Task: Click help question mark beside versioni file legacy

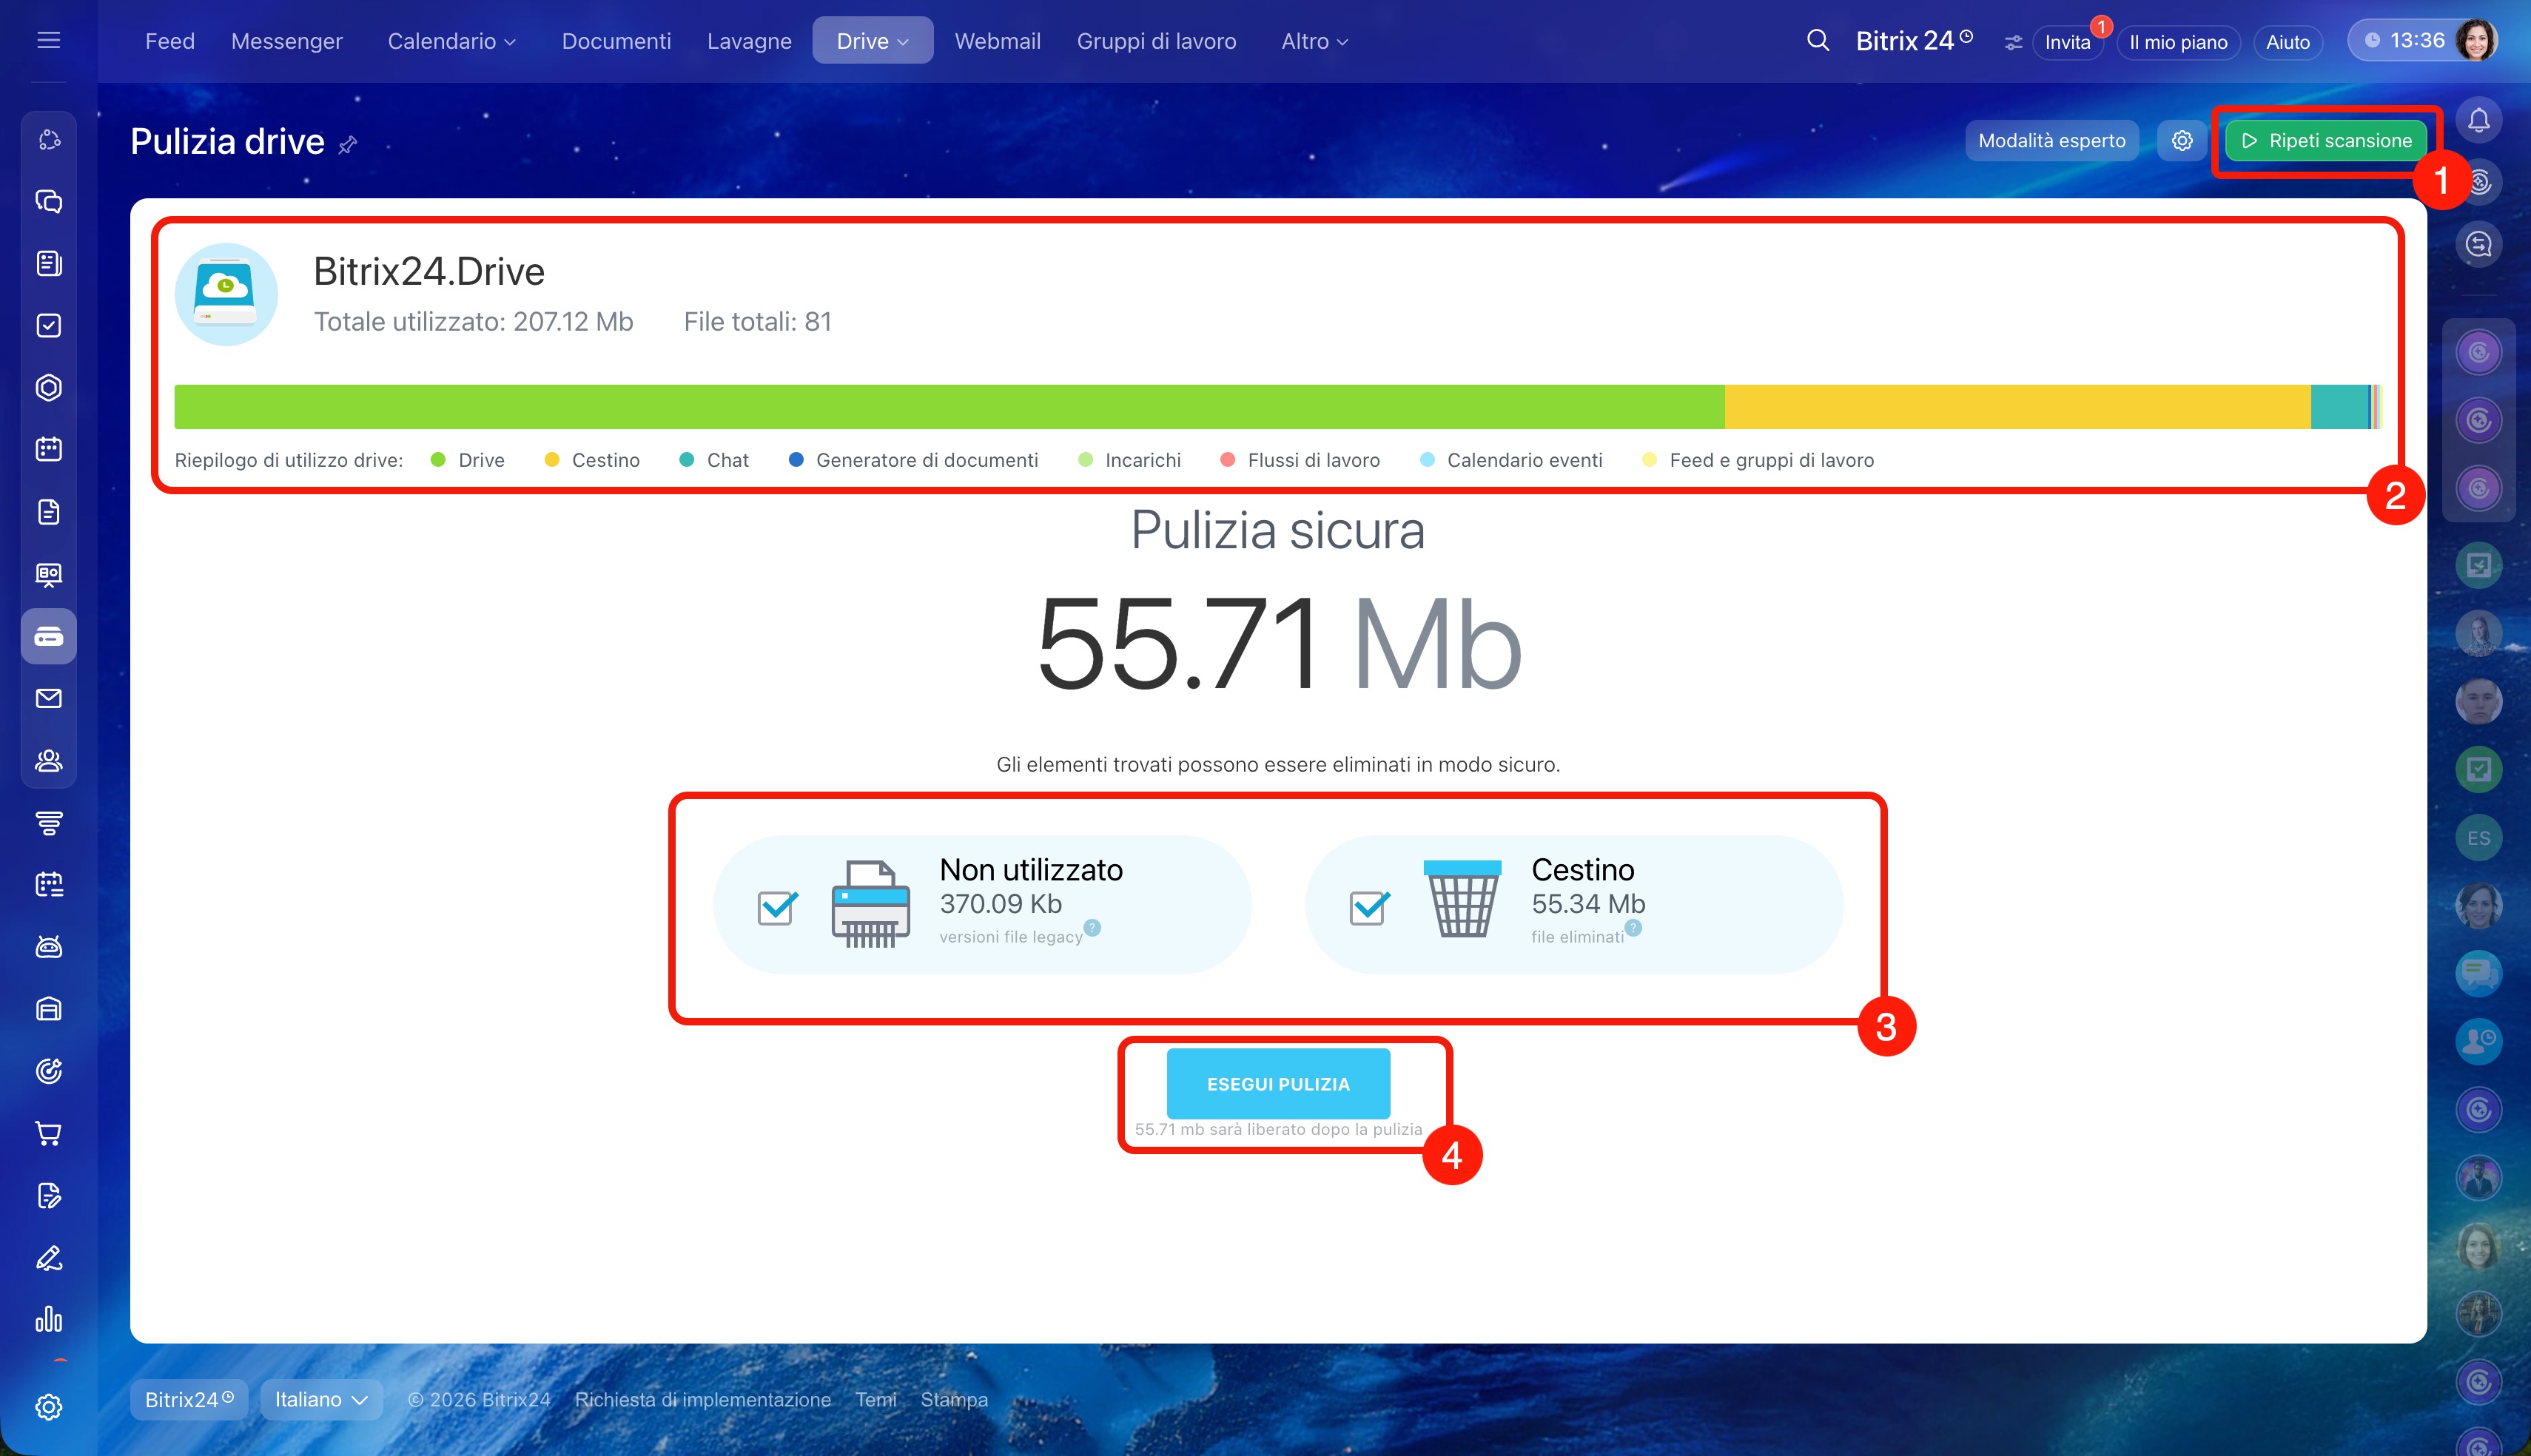Action: coord(1093,927)
